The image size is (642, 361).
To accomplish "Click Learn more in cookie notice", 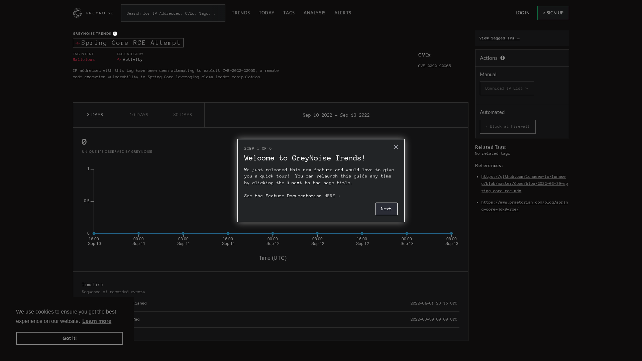I will click(x=97, y=321).
